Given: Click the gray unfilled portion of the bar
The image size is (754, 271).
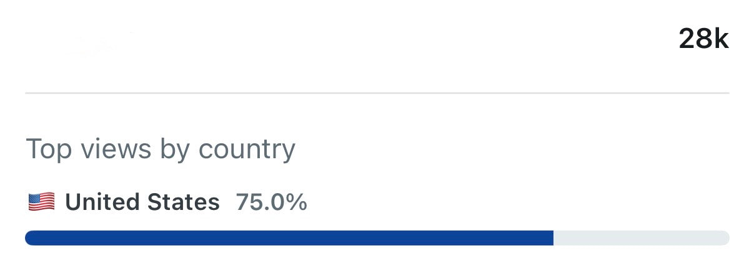Looking at the screenshot, I should click(x=640, y=238).
